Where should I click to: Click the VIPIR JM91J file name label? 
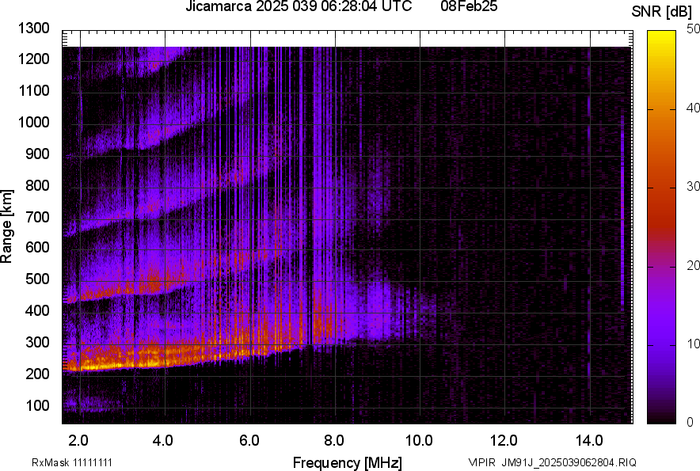(x=552, y=462)
